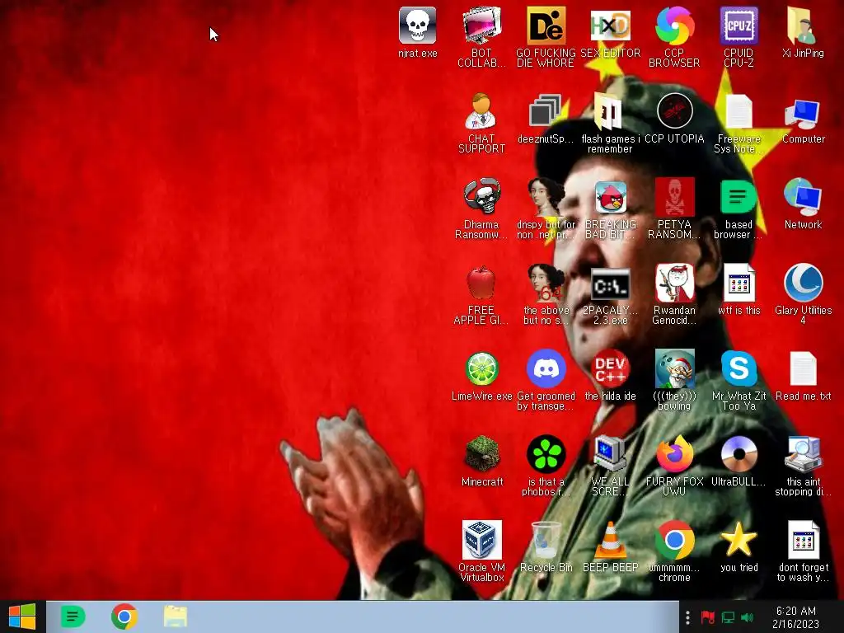Image resolution: width=844 pixels, height=633 pixels.
Task: Open the Computer desktop icon
Action: click(x=803, y=113)
